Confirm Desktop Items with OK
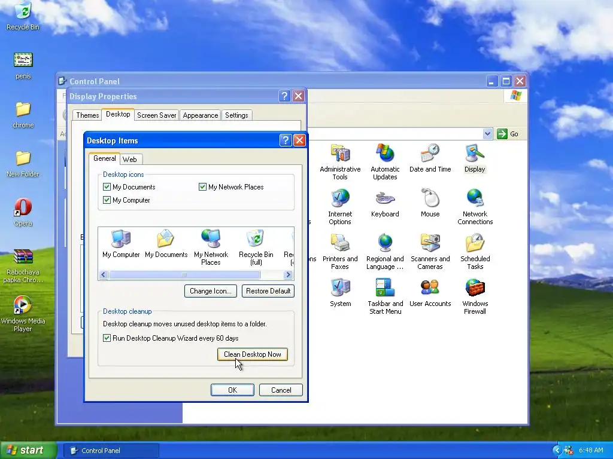 (233, 390)
